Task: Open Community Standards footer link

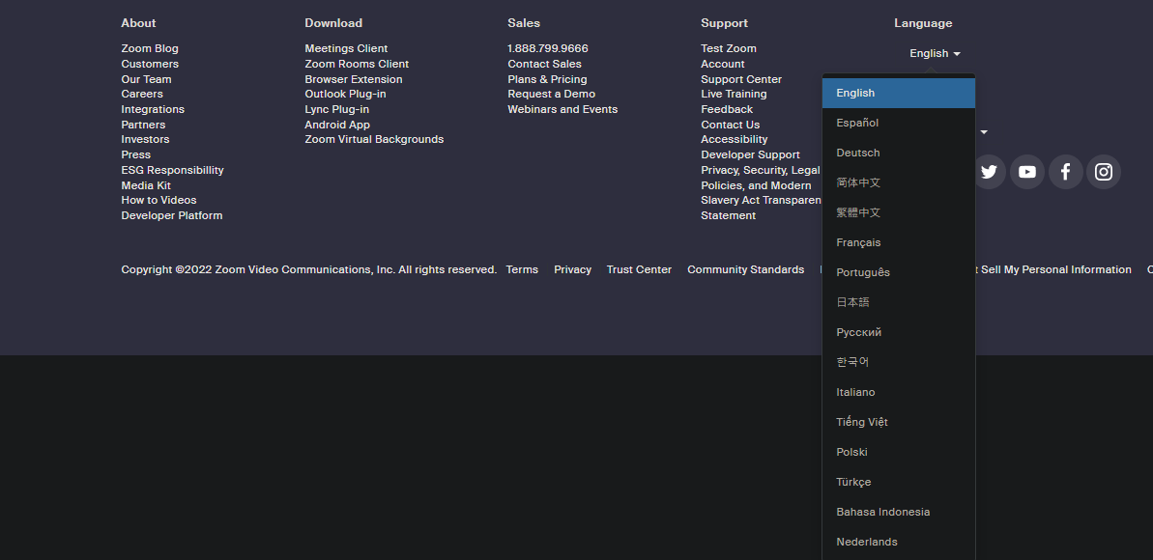Action: point(745,269)
